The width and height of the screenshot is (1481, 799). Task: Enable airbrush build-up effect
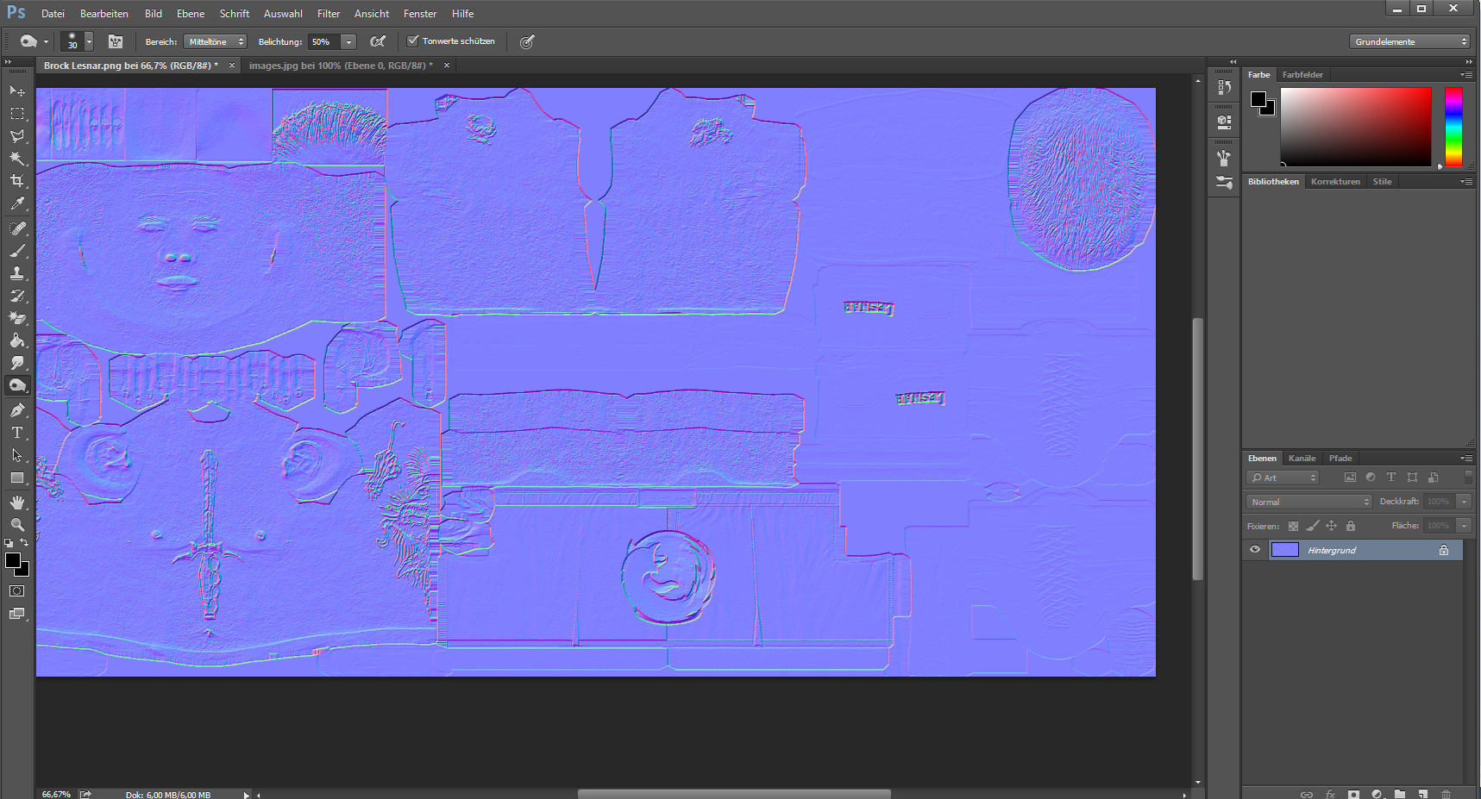pos(377,41)
